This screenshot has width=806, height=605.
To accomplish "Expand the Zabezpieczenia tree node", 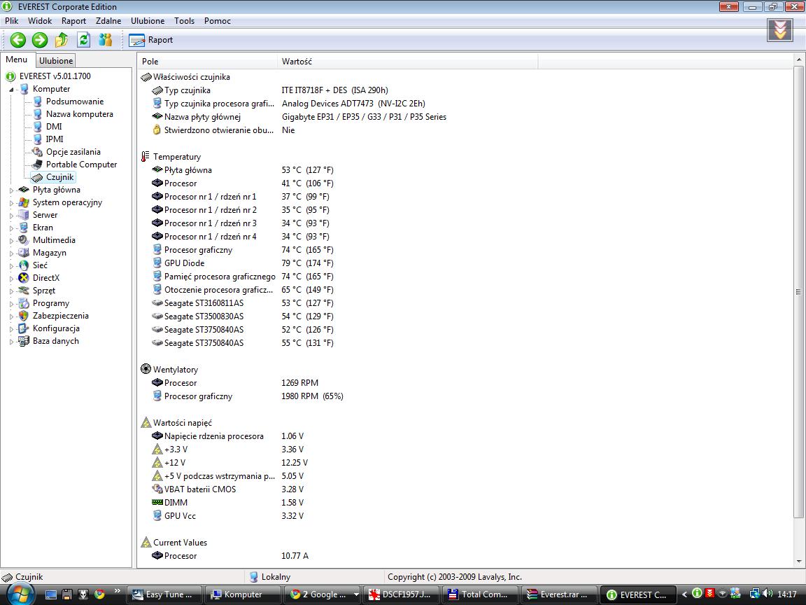I will 11,317.
